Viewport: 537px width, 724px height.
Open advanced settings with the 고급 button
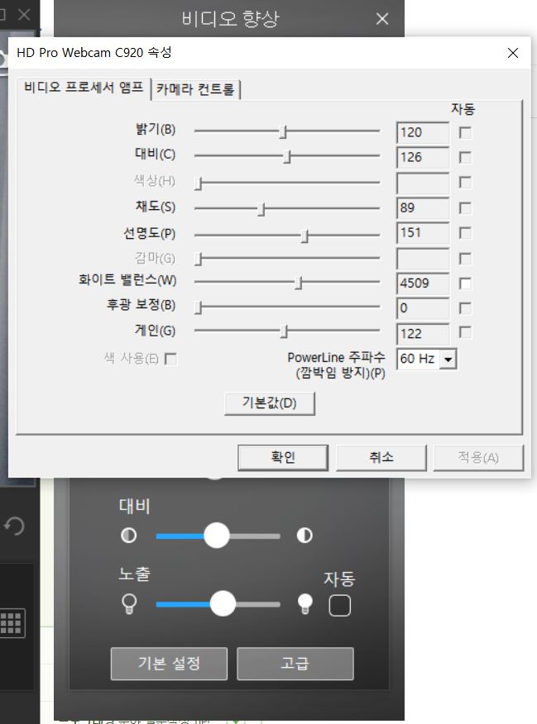pyautogui.click(x=295, y=664)
